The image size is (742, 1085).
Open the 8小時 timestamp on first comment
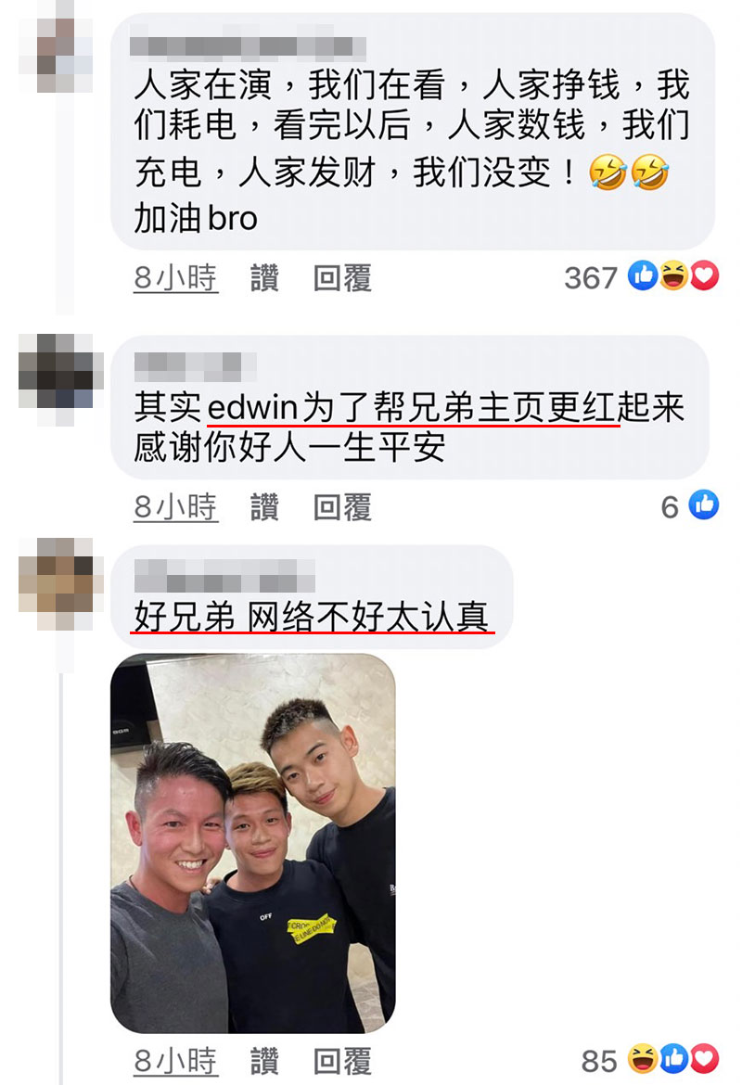pos(176,278)
